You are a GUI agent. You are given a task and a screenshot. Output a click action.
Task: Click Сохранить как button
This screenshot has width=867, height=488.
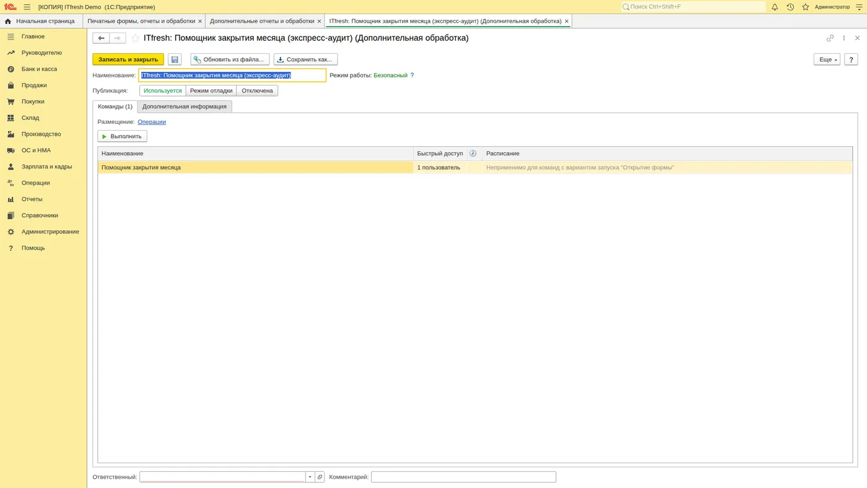305,59
